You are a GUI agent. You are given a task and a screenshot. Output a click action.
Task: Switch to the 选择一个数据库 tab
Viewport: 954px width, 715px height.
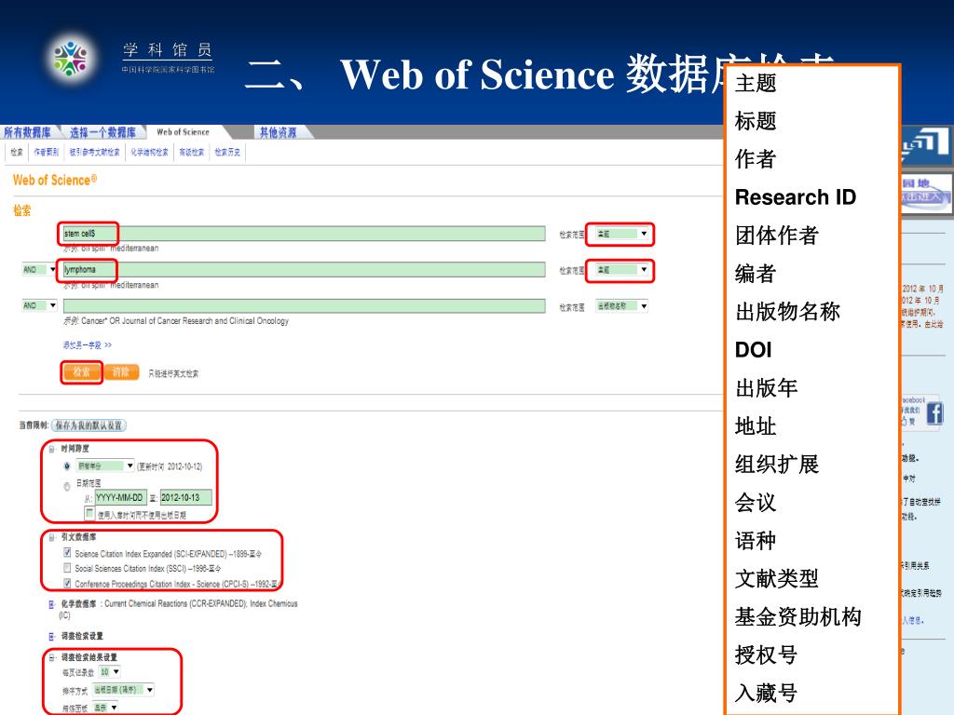[x=102, y=132]
